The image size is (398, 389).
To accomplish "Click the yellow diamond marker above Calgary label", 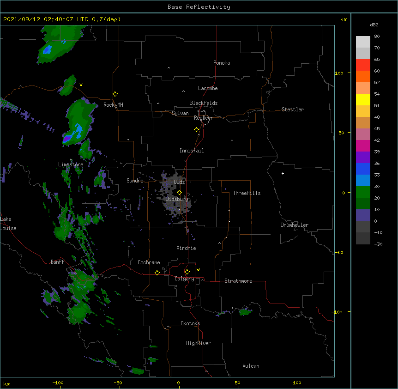I will click(187, 272).
